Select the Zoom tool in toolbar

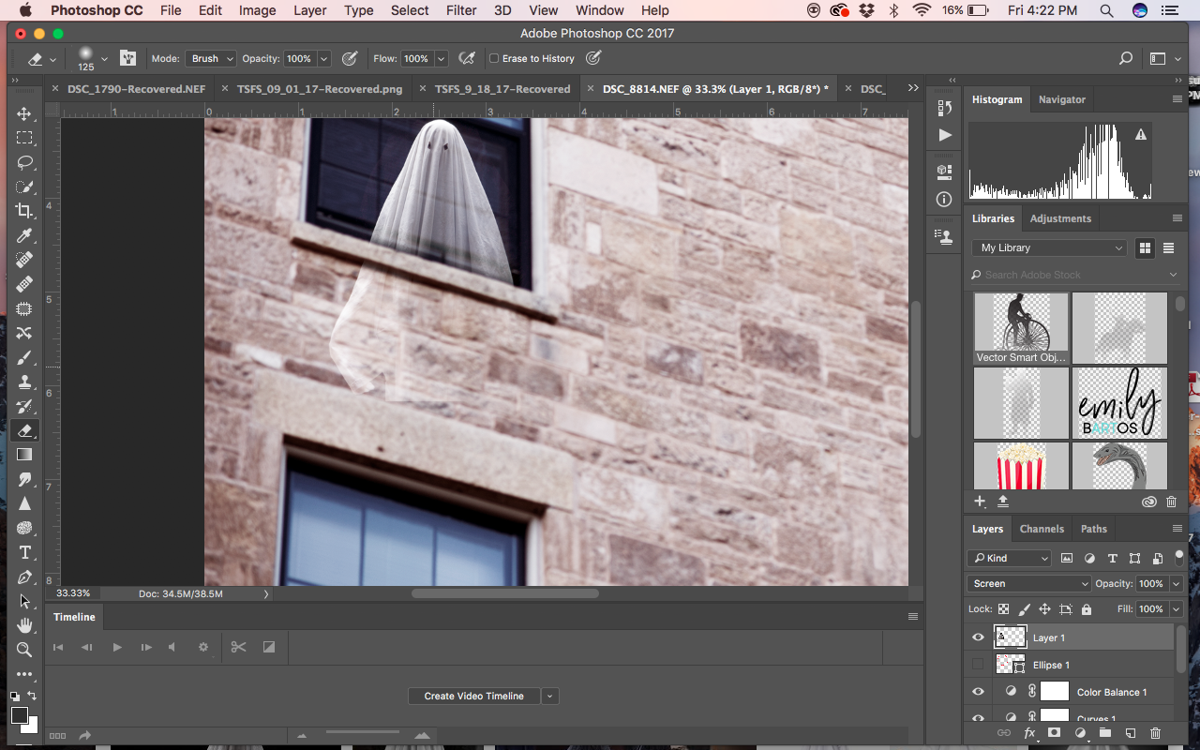[x=24, y=650]
